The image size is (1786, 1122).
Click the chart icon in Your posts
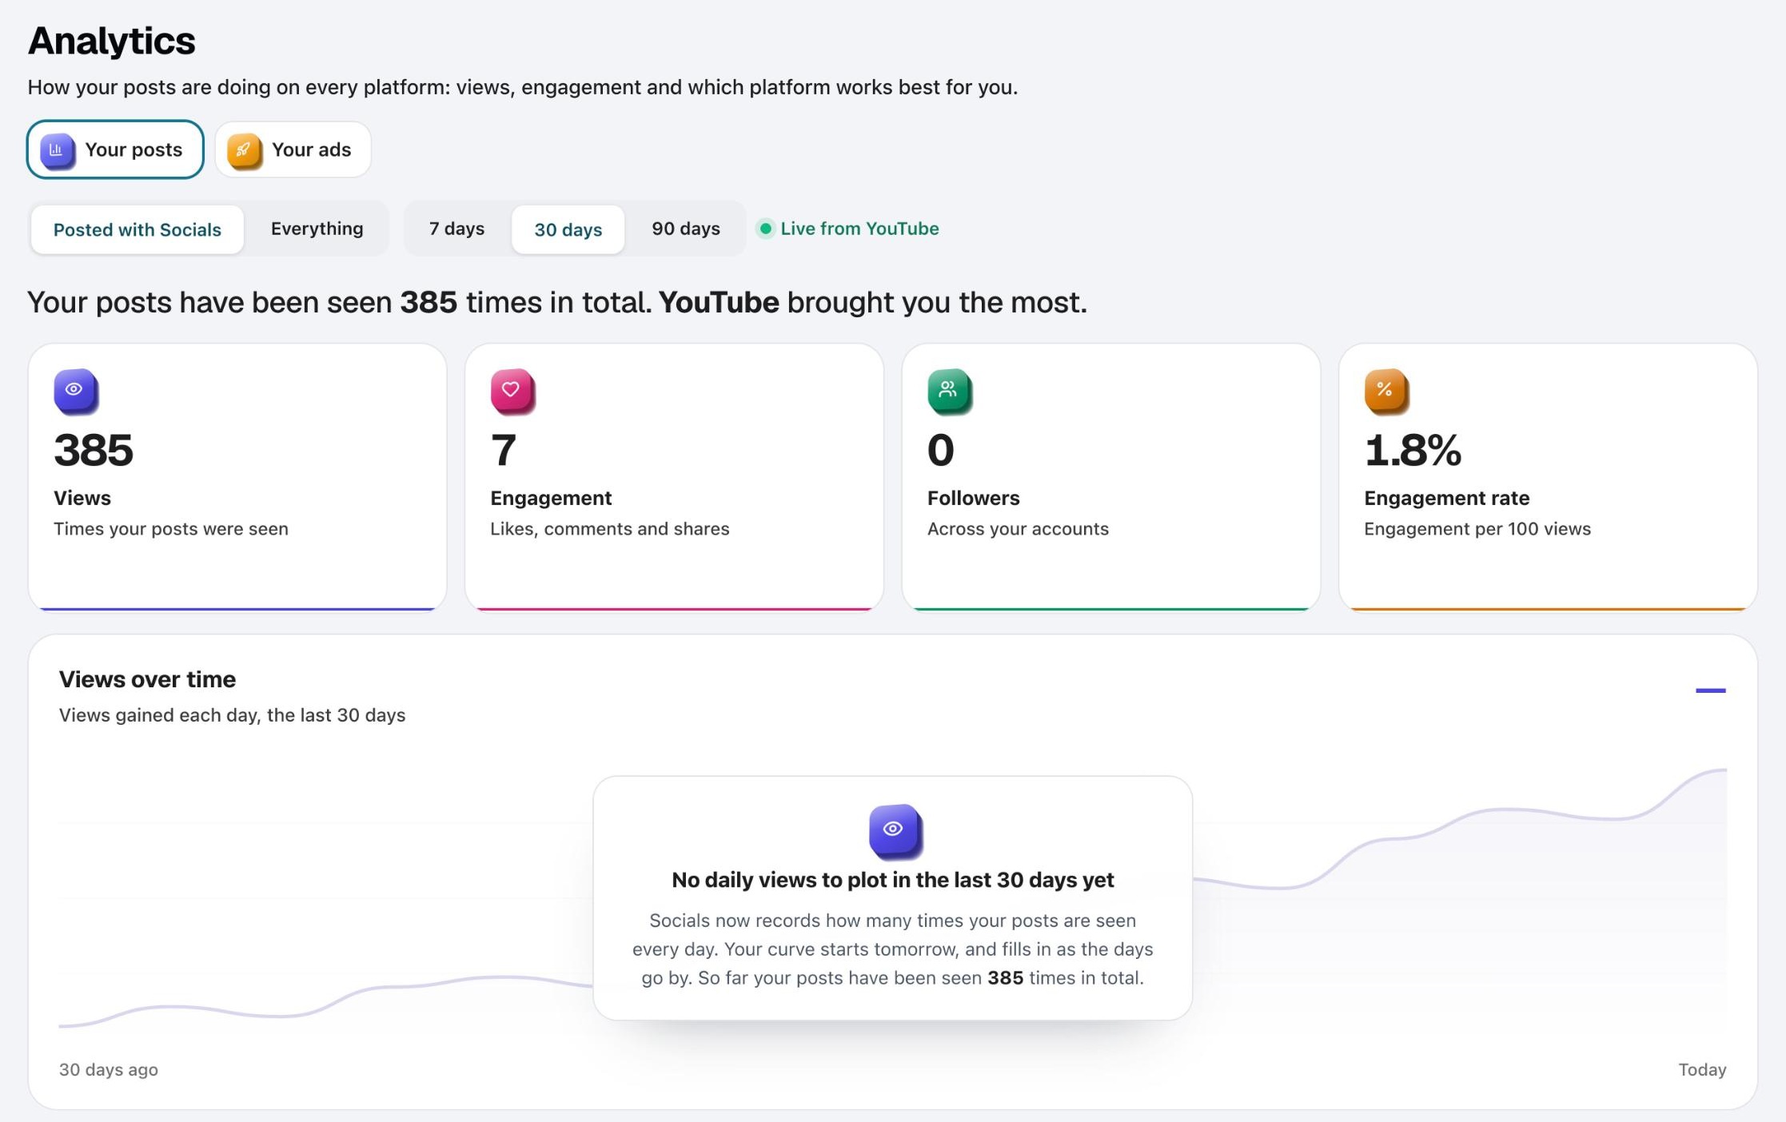pos(58,150)
